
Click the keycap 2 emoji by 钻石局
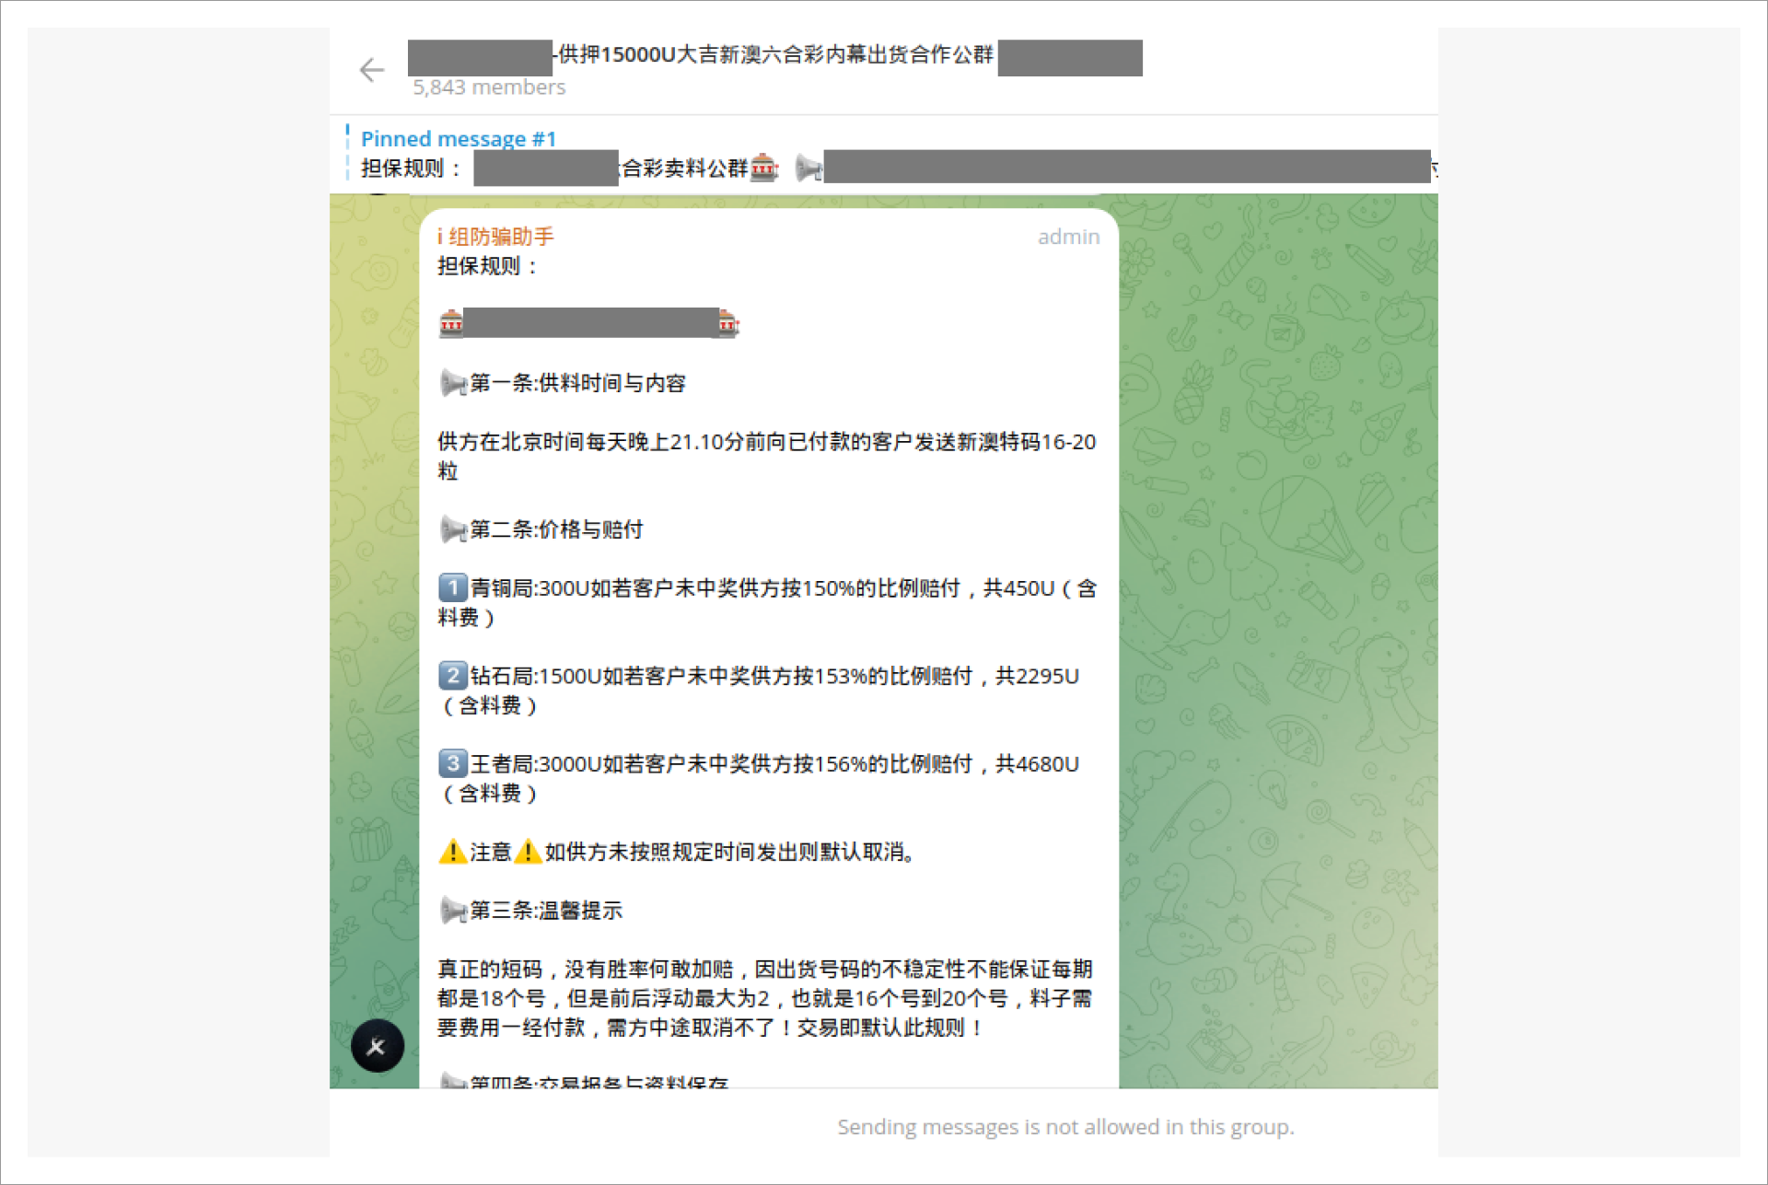[x=452, y=676]
